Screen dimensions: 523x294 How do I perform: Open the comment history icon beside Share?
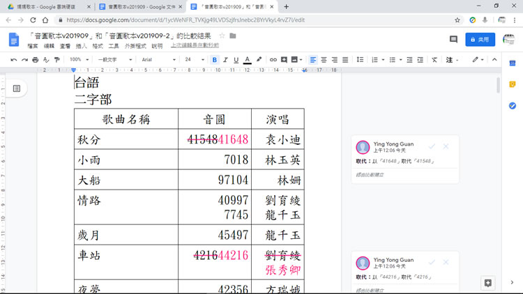click(453, 40)
